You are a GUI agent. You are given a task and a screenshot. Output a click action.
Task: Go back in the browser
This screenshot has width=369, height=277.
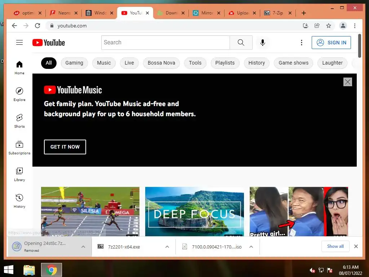14,26
